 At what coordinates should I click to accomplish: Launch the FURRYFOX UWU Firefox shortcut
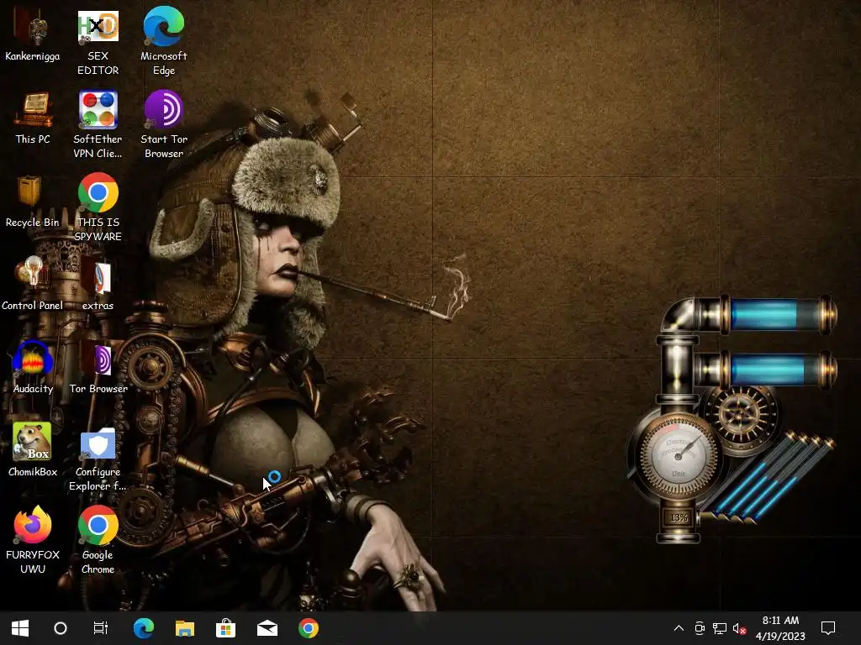coord(33,540)
